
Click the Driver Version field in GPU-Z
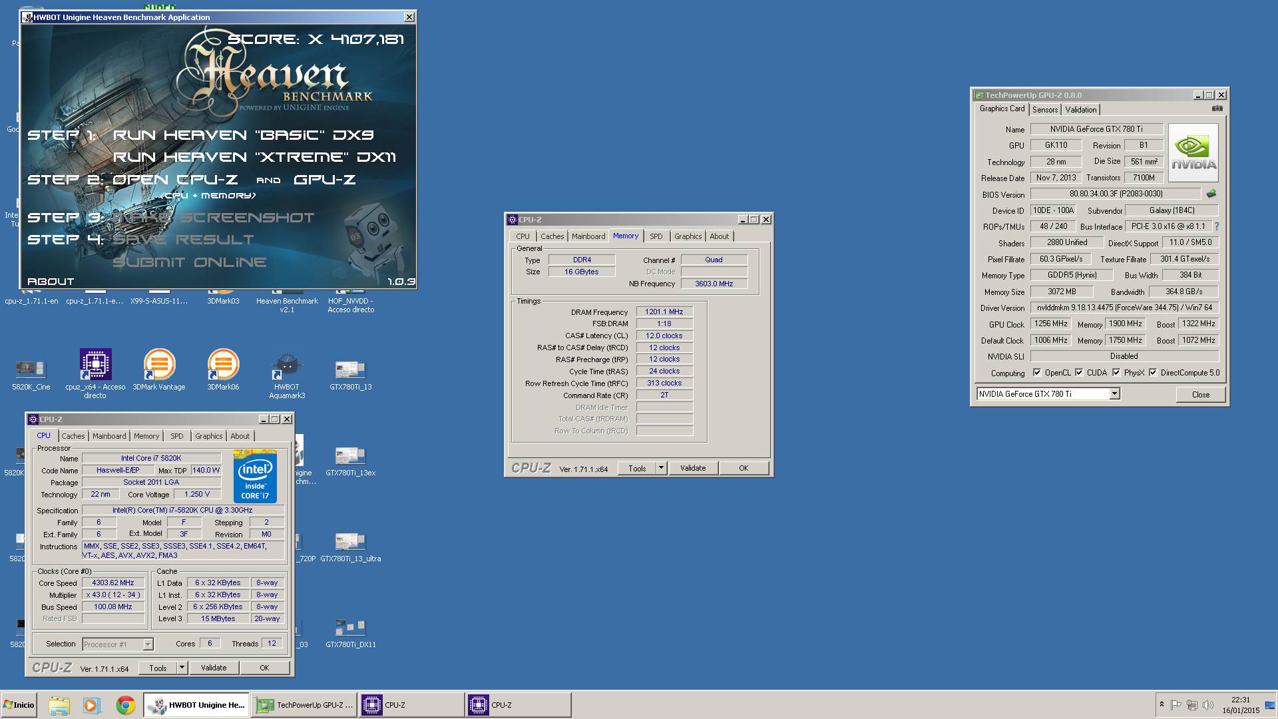(1124, 308)
